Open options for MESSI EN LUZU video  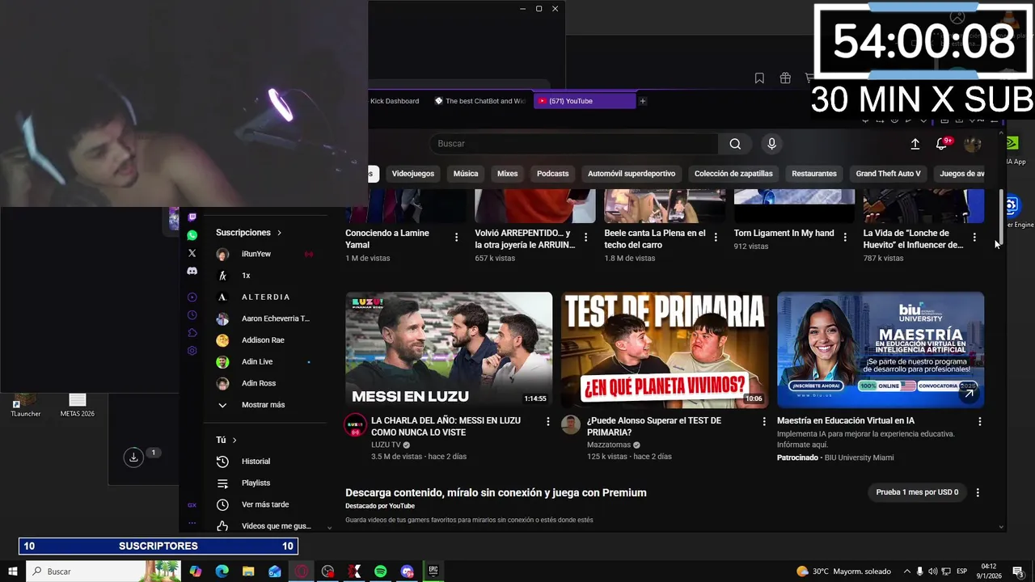547,422
